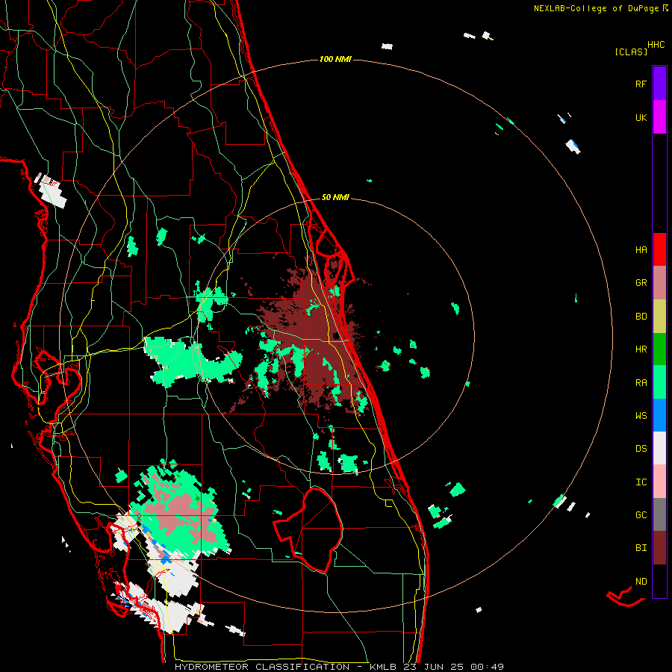Screen dimensions: 672x672
Task: Click the magenta UK legend swatch
Action: coord(659,117)
